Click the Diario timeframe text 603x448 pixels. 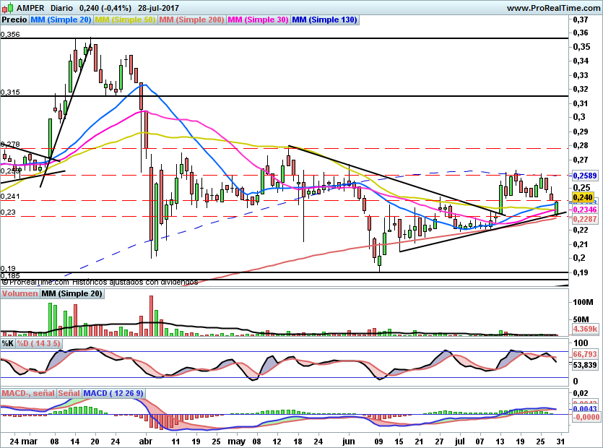[61, 8]
